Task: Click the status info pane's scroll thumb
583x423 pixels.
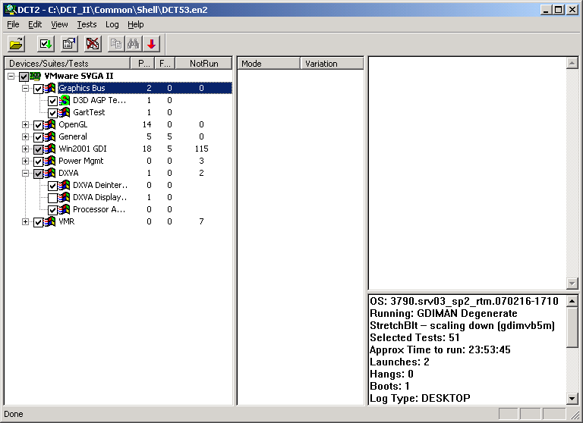Action: tap(572, 327)
